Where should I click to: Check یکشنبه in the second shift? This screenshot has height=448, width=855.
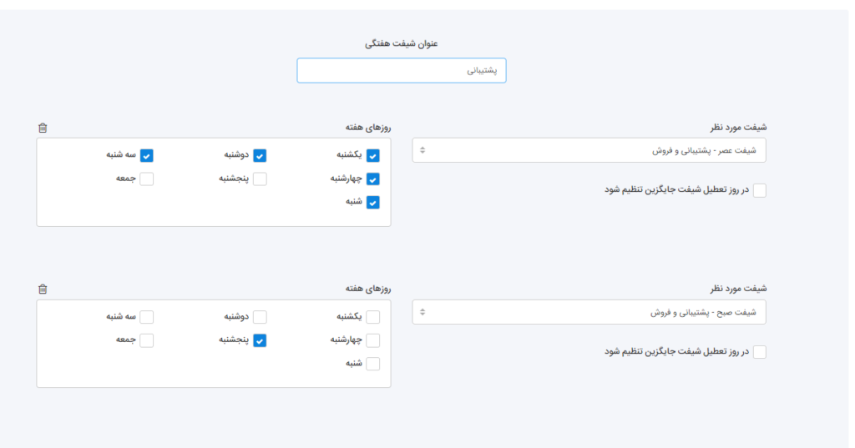tap(372, 317)
